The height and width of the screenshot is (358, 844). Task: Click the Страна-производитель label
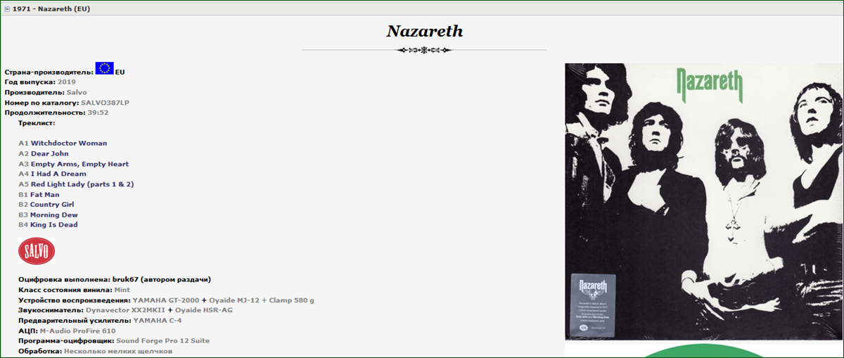pos(49,72)
